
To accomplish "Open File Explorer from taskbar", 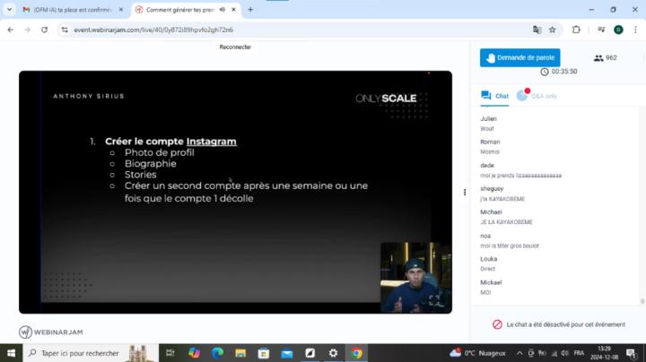I will 240,353.
